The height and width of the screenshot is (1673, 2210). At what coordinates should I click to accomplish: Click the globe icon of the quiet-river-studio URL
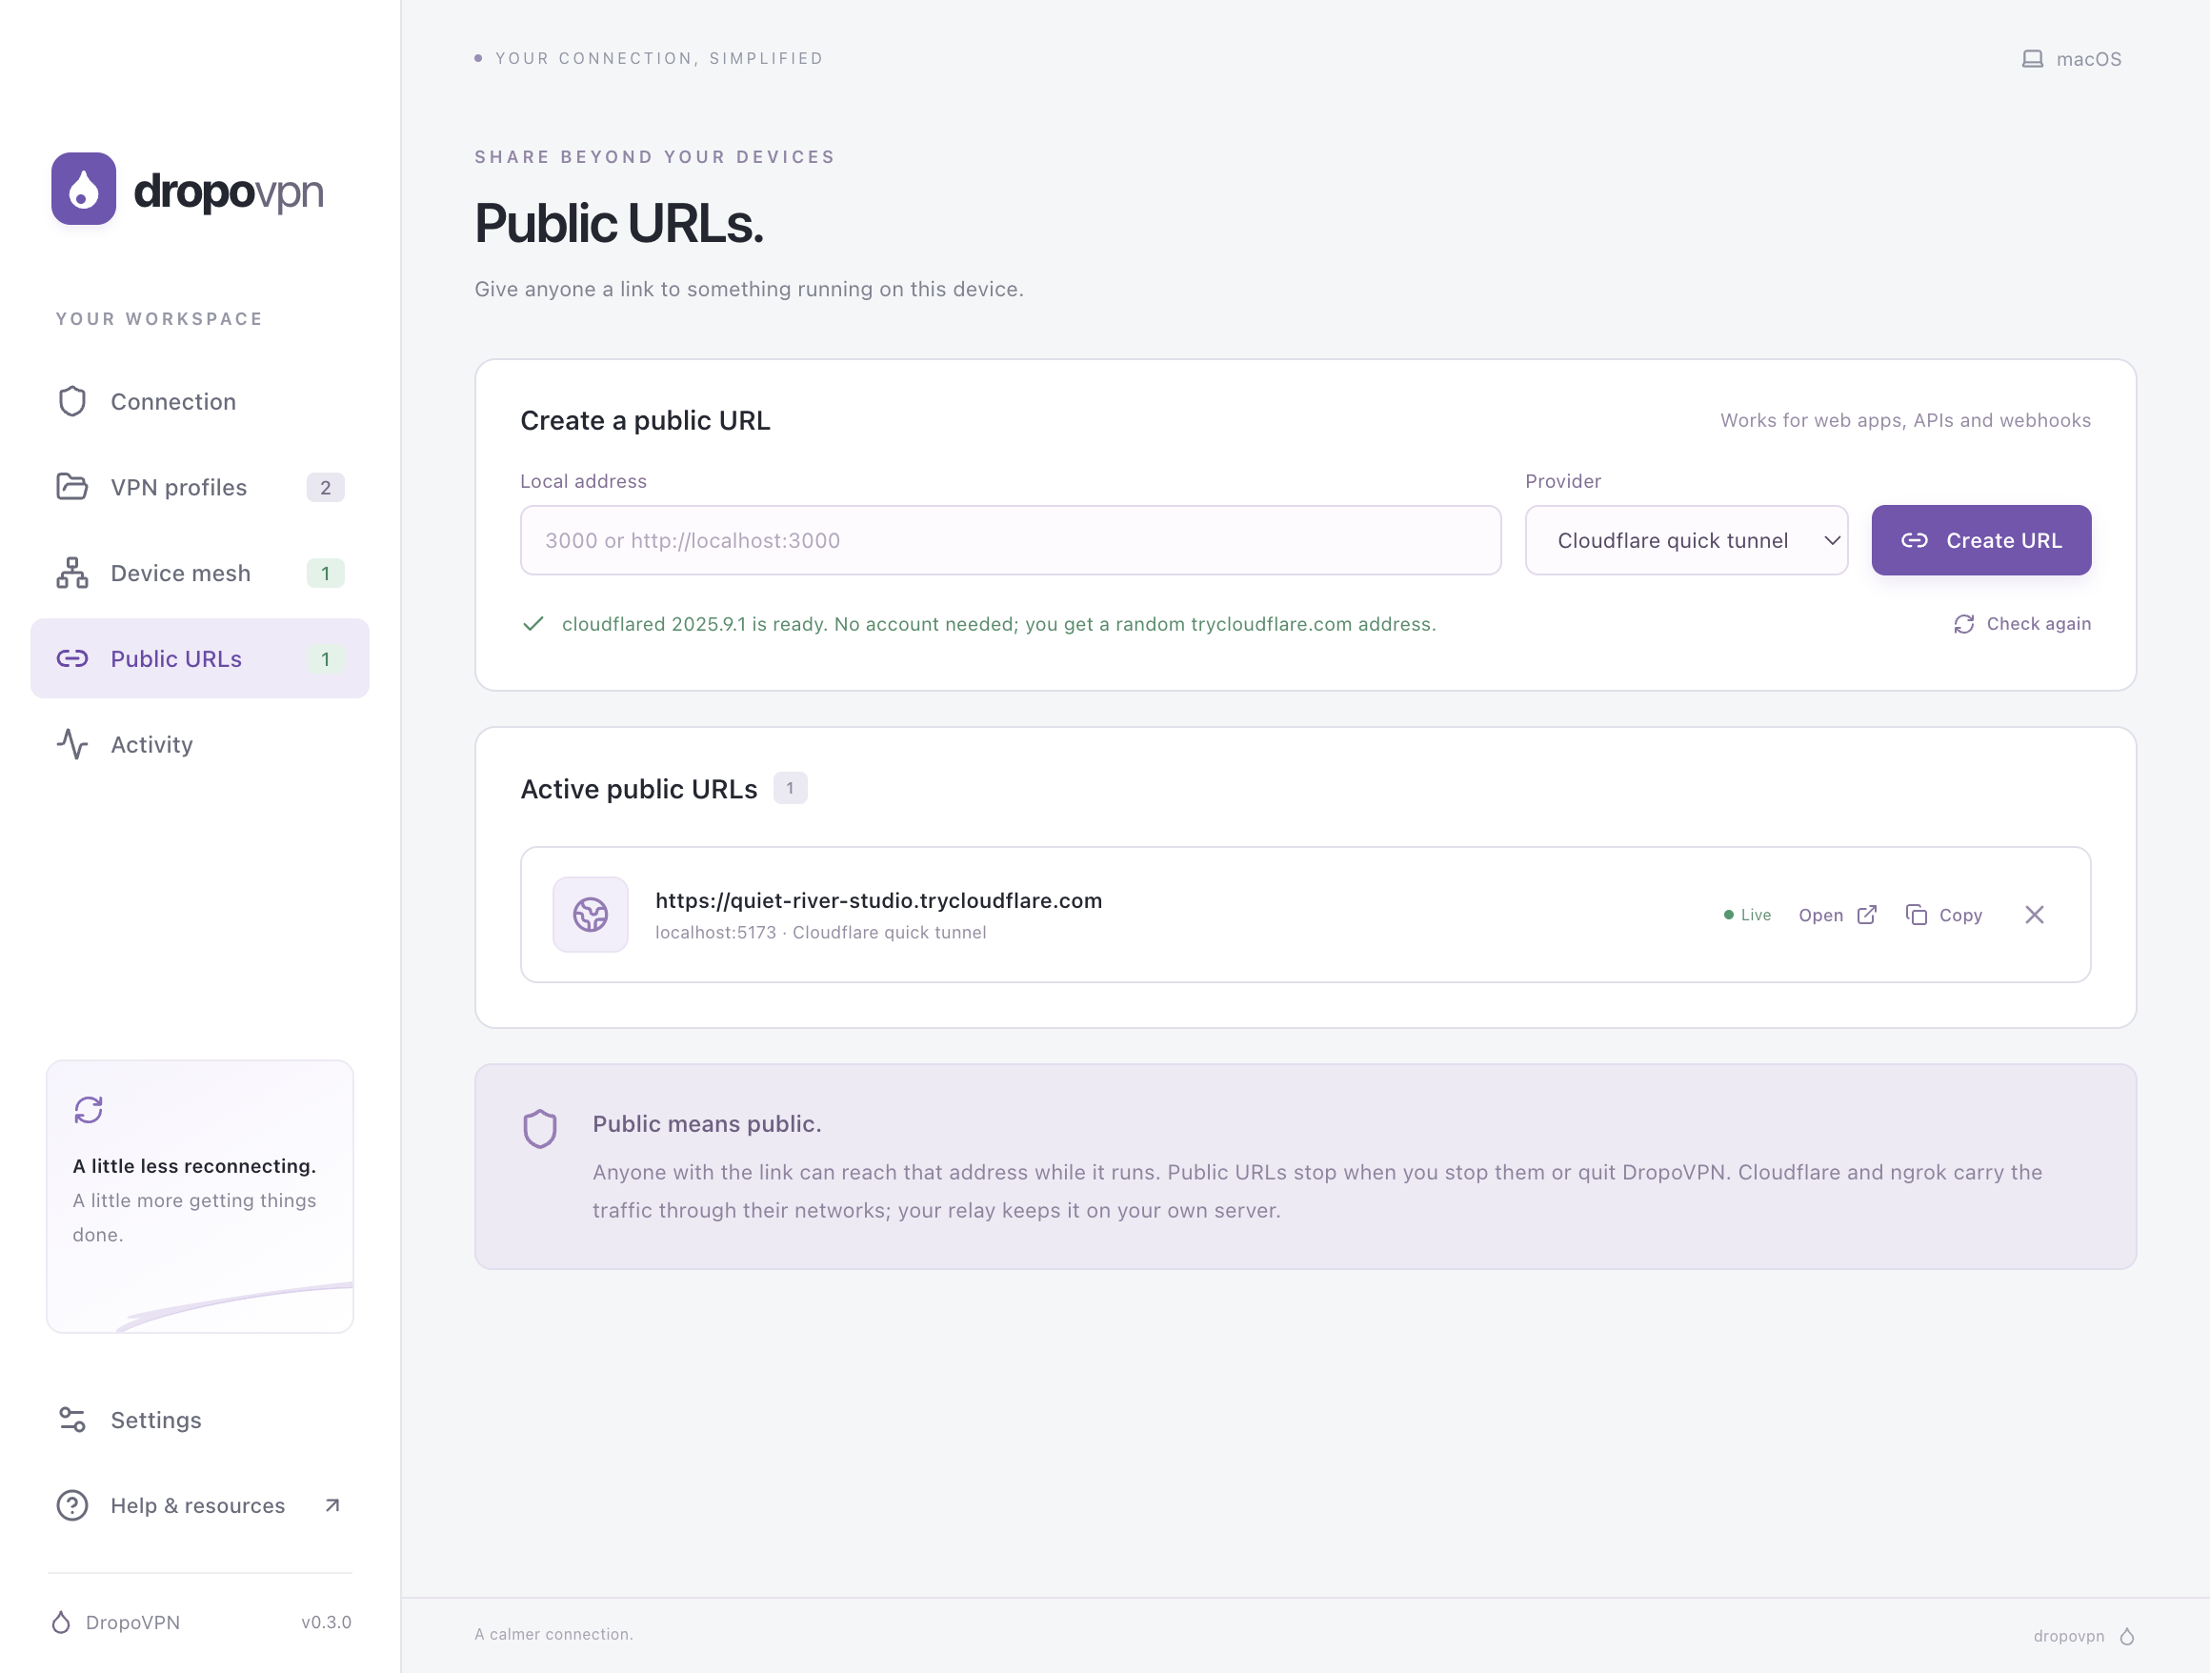tap(591, 915)
